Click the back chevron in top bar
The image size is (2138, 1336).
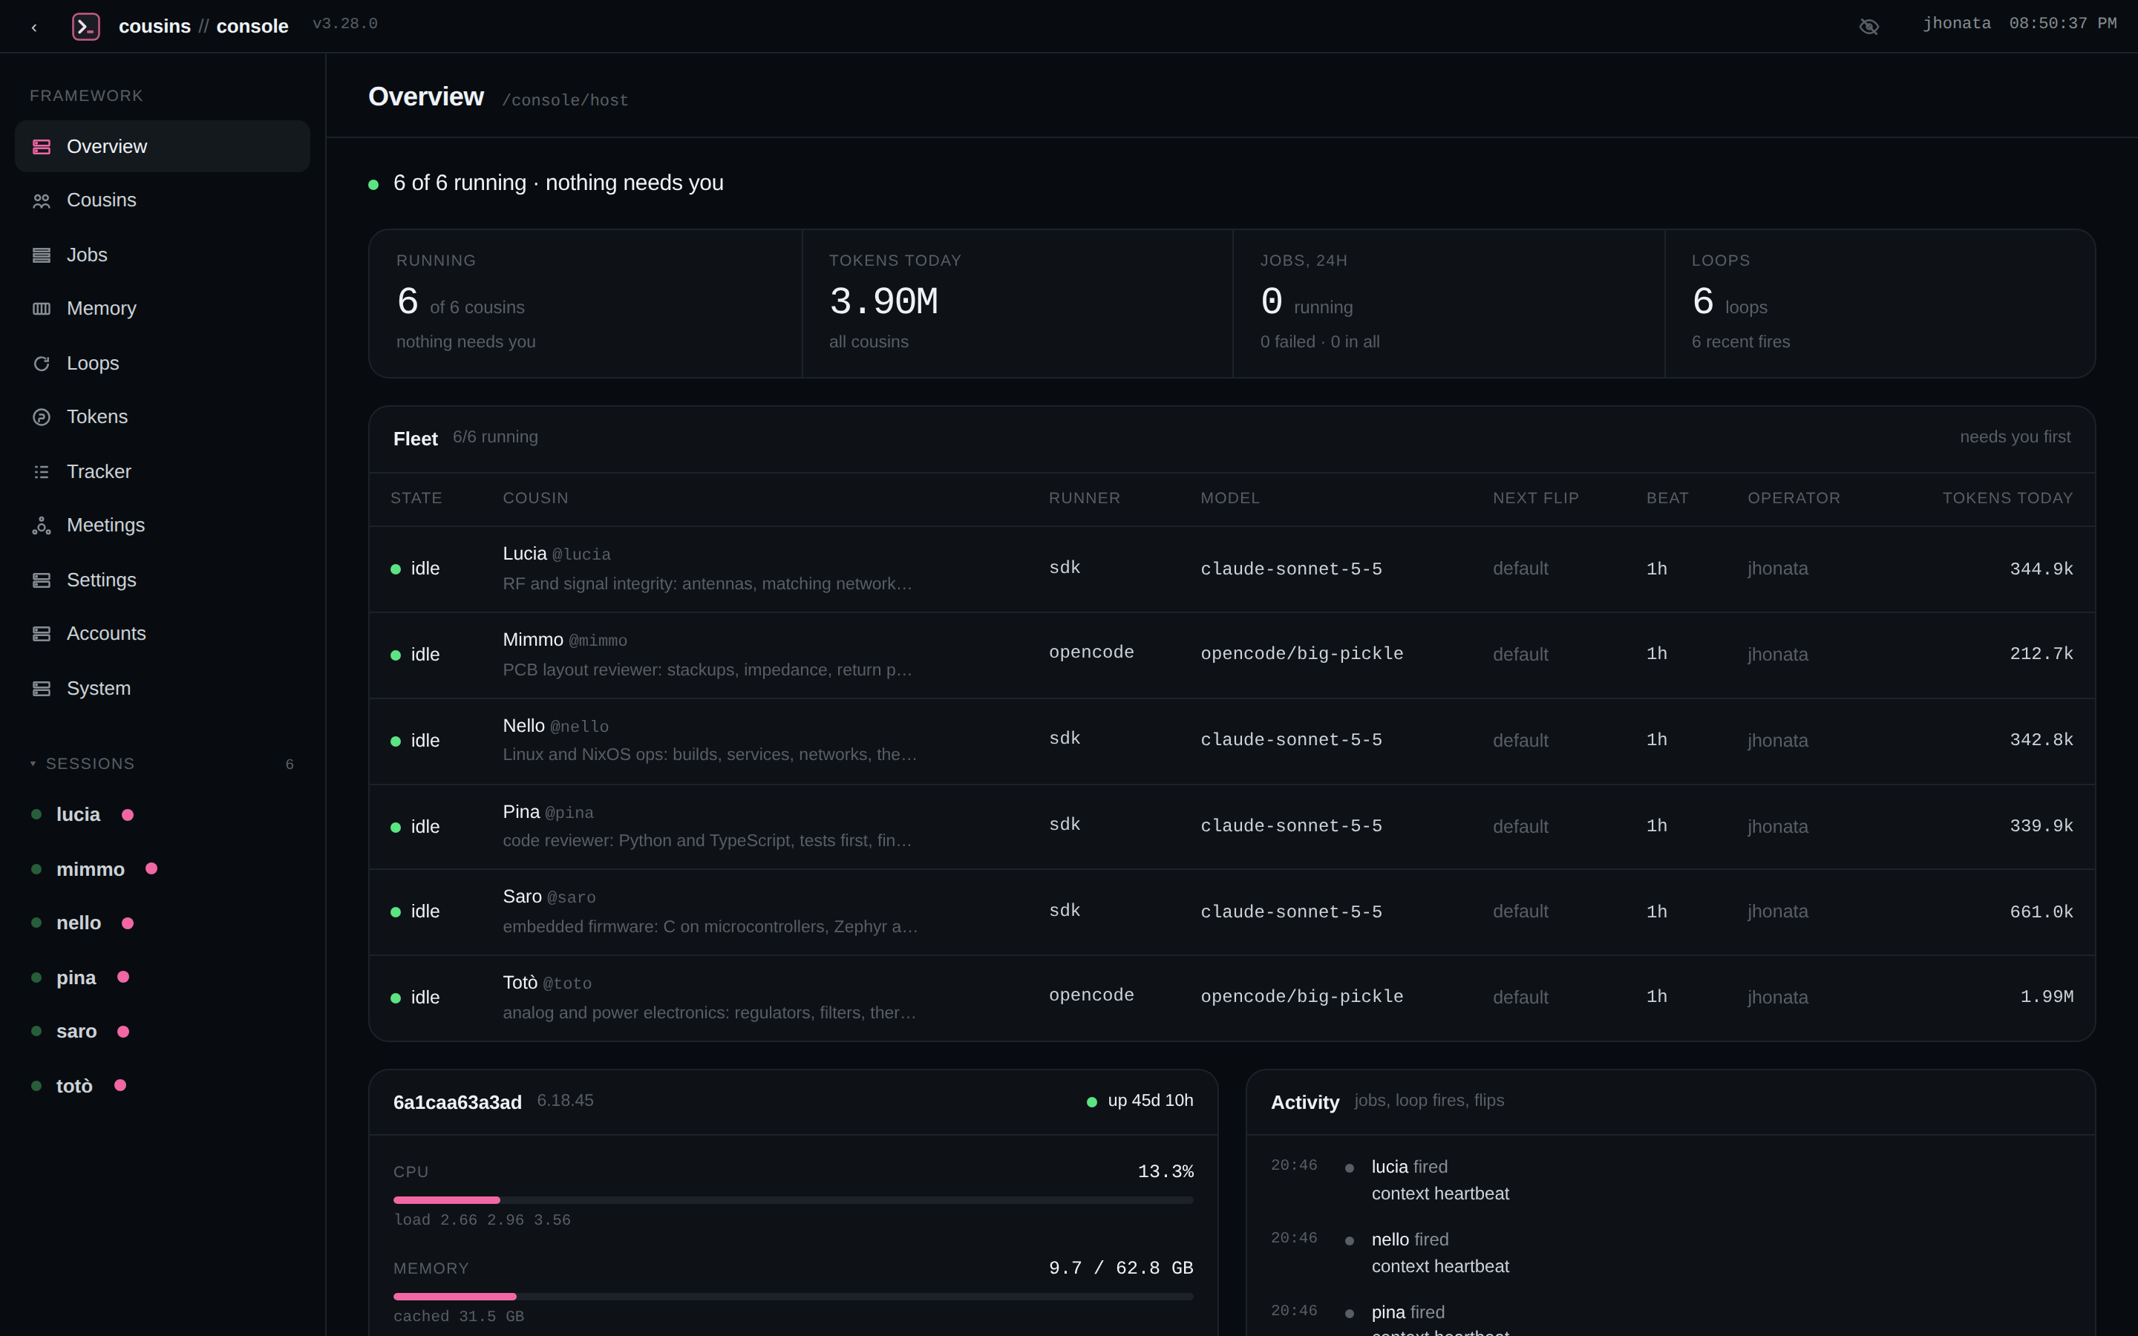coord(34,27)
